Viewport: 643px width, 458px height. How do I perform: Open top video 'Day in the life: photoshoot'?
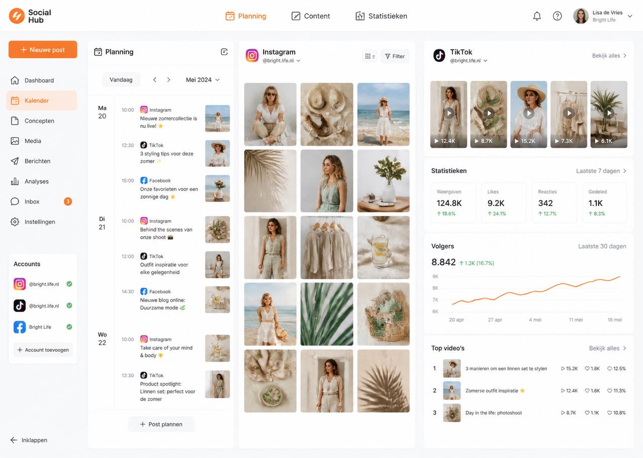pos(529,413)
